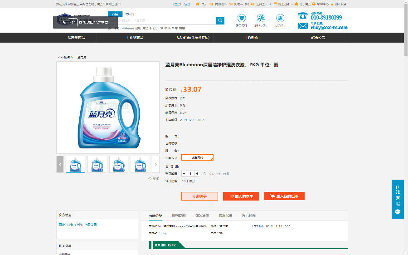Select the second product thumbnail
This screenshot has height=255, width=408.
click(x=97, y=164)
